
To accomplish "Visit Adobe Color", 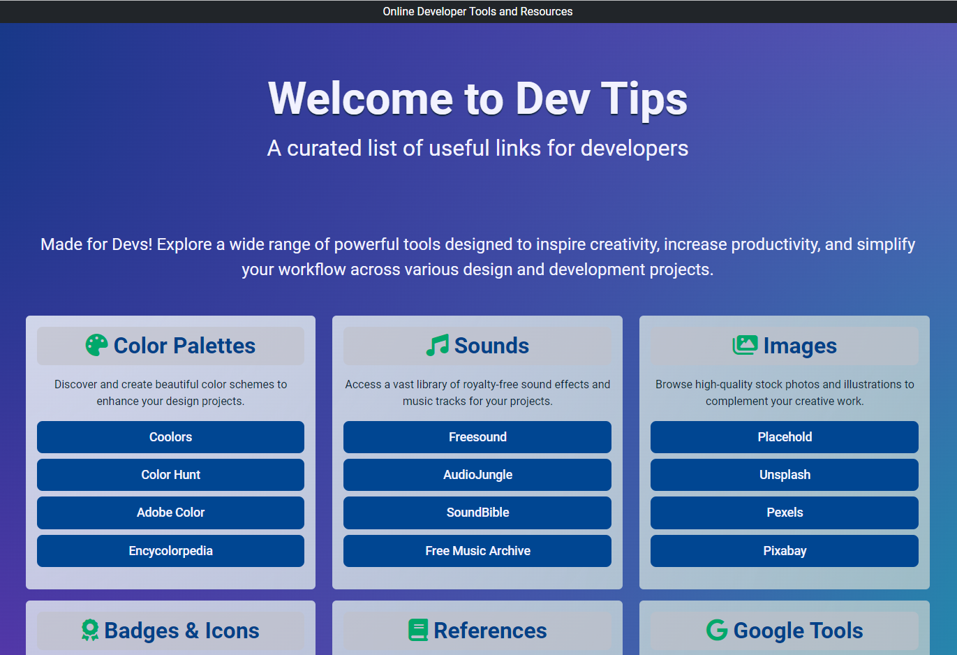I will click(170, 513).
